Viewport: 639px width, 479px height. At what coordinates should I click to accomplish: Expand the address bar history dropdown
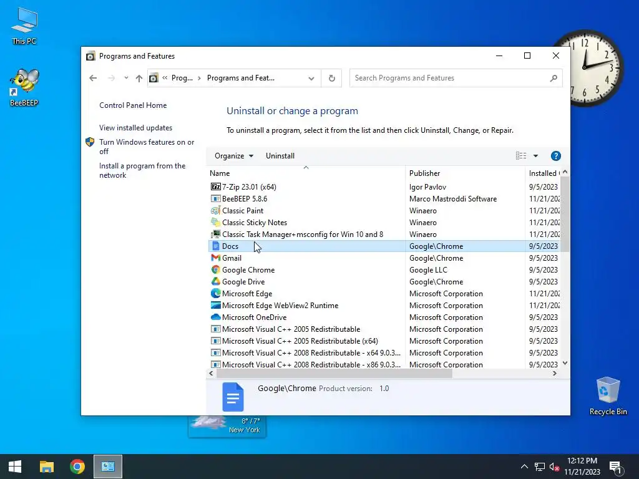(311, 78)
